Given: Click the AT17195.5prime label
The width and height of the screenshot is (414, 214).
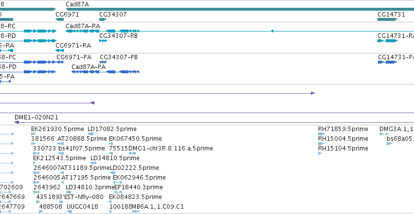Looking at the screenshot, I should coord(86,178).
